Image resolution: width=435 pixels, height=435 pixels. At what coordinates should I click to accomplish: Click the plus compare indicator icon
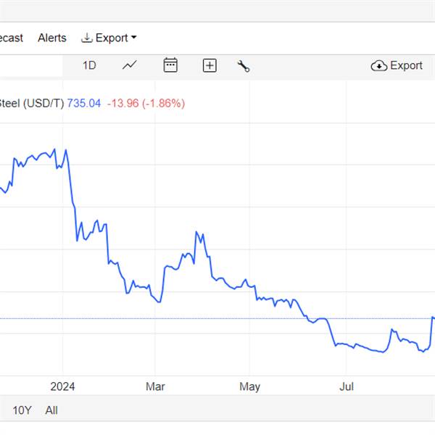click(x=210, y=66)
